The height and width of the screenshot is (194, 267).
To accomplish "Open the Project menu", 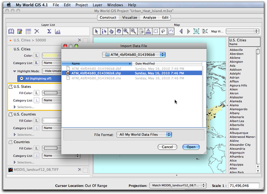I will pyautogui.click(x=82, y=5).
